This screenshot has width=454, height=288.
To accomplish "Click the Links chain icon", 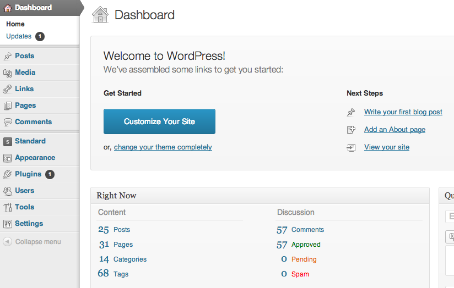I will click(x=7, y=89).
